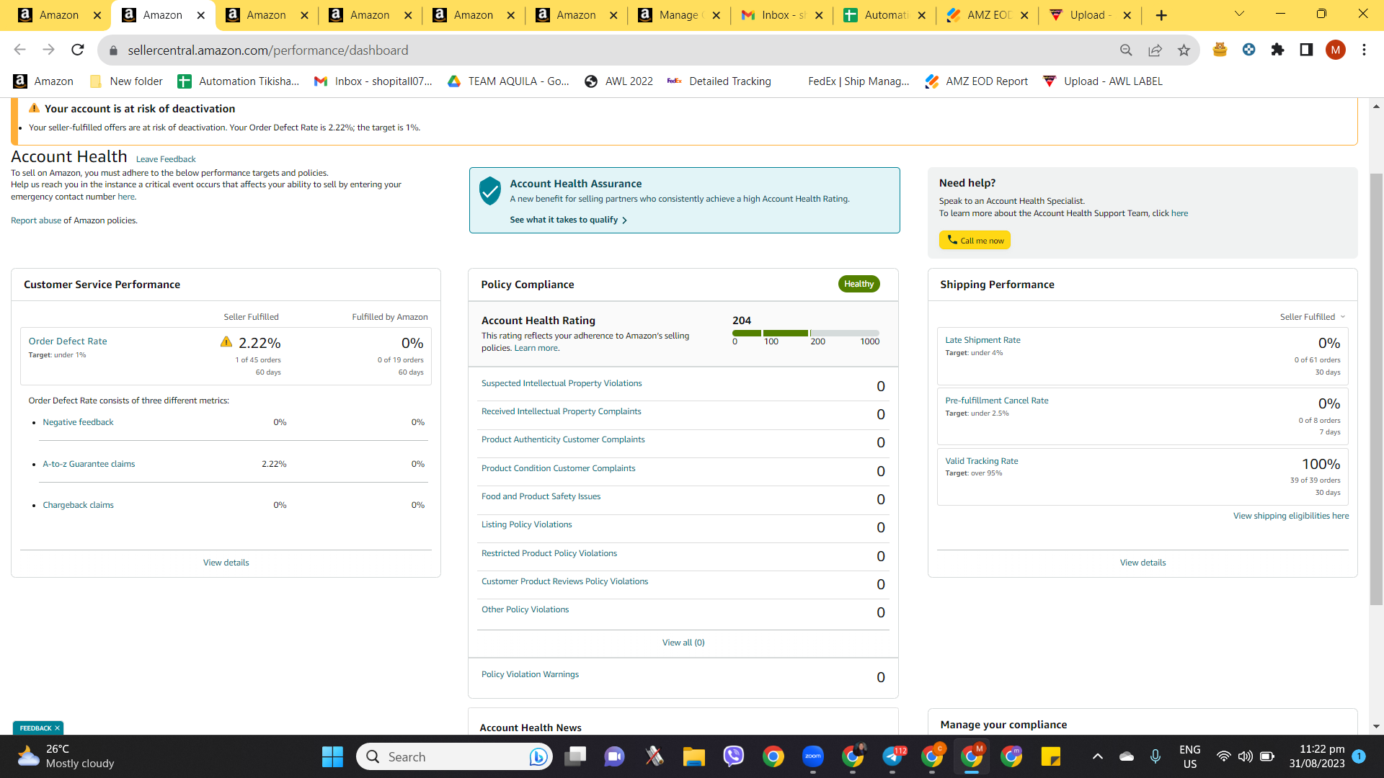Image resolution: width=1384 pixels, height=778 pixels.
Task: Click View all (0) policy violations
Action: pos(683,643)
